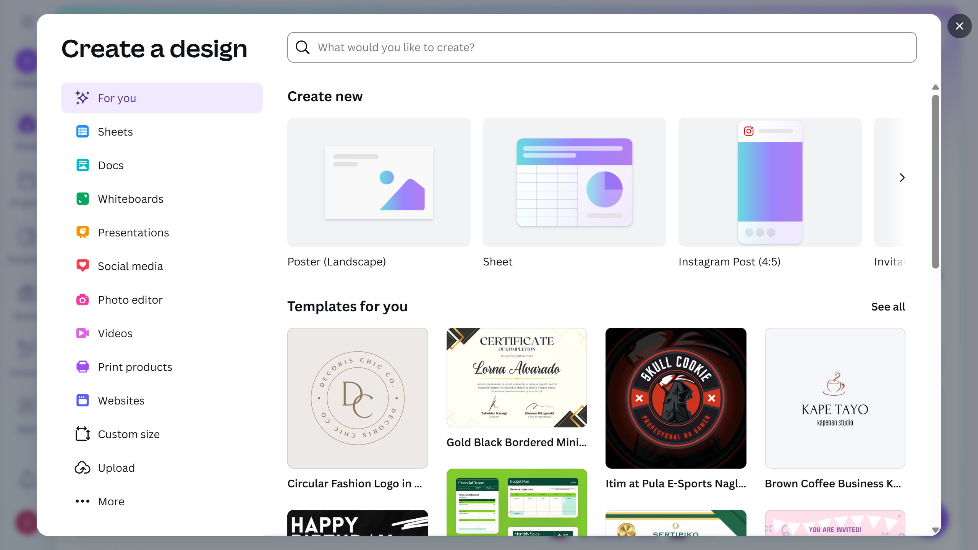Close the Create a design dialog
This screenshot has width=978, height=550.
click(x=959, y=26)
